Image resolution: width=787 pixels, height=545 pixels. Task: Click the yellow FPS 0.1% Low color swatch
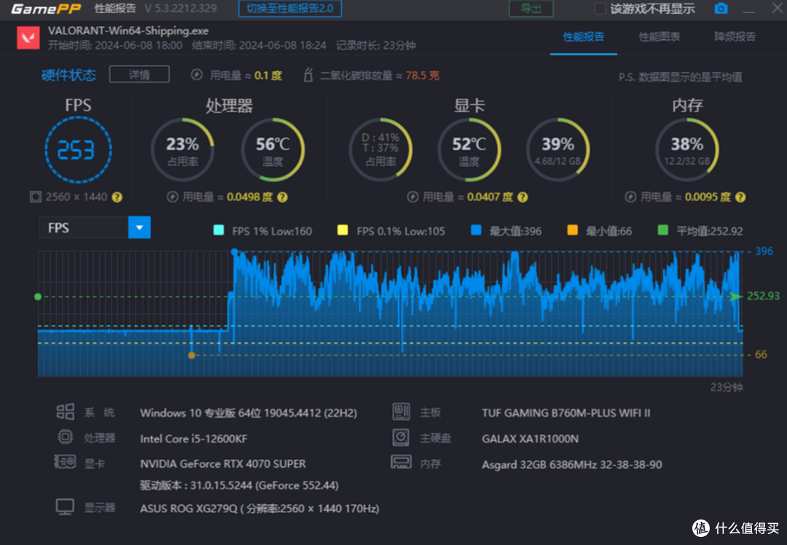point(342,230)
